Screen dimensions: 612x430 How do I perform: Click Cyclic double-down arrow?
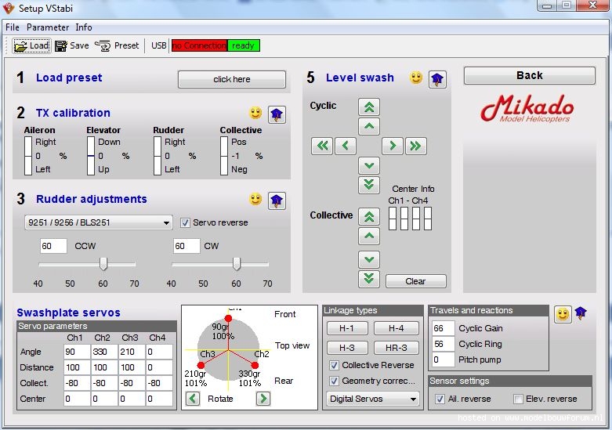(369, 185)
